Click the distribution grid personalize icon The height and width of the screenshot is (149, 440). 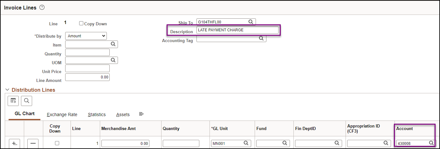13,101
